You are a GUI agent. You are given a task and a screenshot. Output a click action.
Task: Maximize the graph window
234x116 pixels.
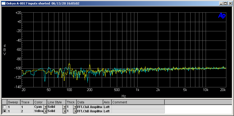pos(225,3)
